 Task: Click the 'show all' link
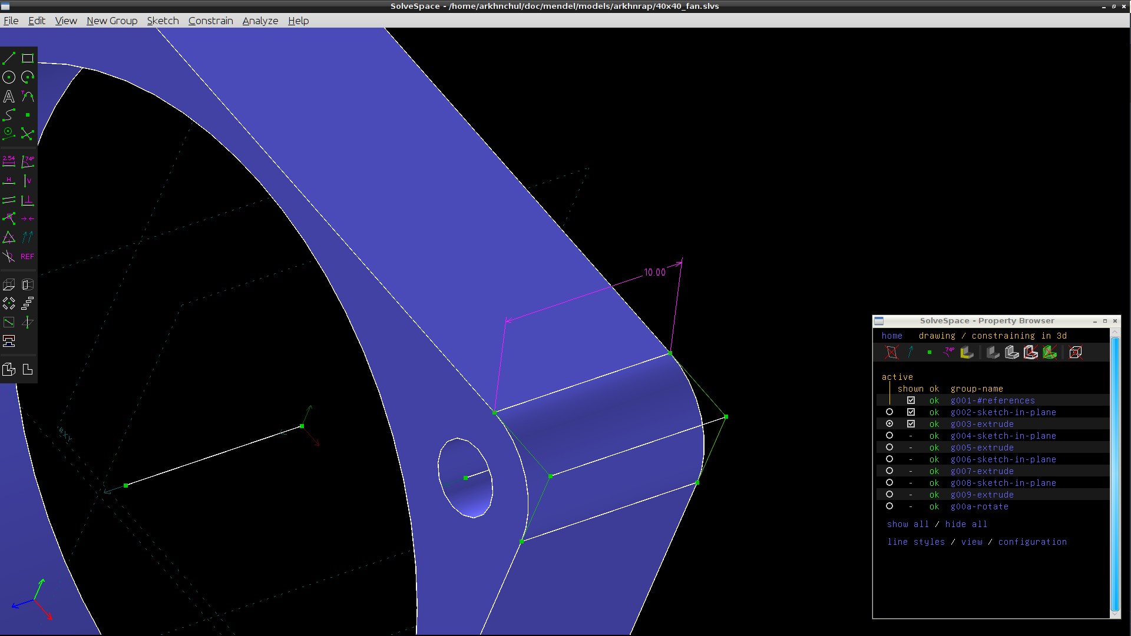coord(907,524)
